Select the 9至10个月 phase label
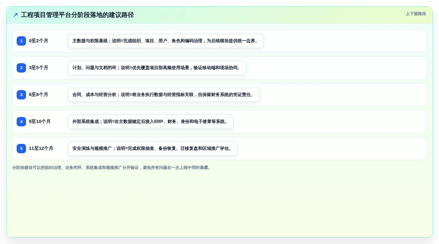Viewport: 439px width, 244px height. pos(40,121)
